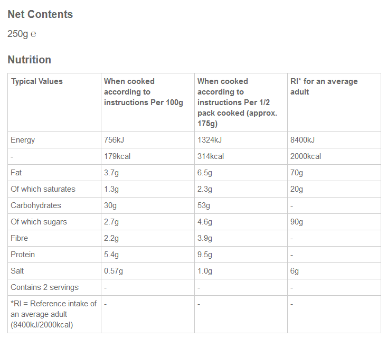
Task: Click the 90g sugars reference intake value
Action: 297,222
